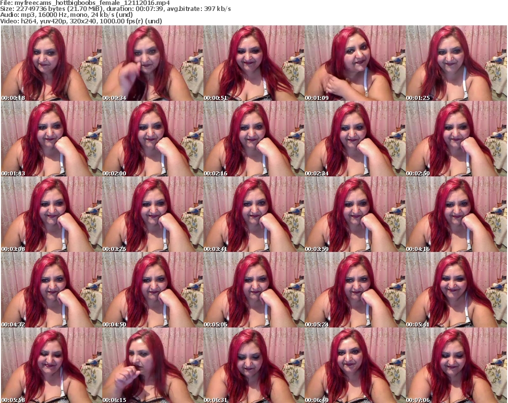Pick the preview frame at 00:03:59
Image resolution: width=508 pixels, height=403 pixels.
pos(355,214)
